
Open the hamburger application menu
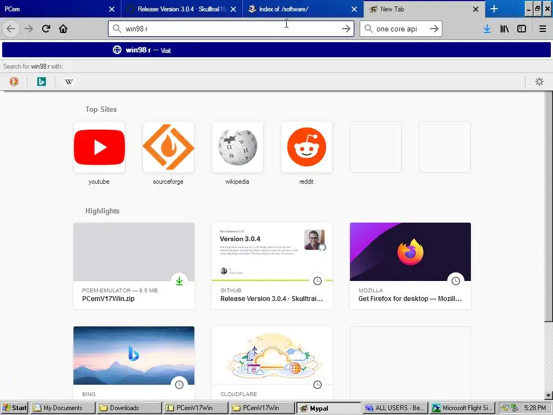(543, 29)
